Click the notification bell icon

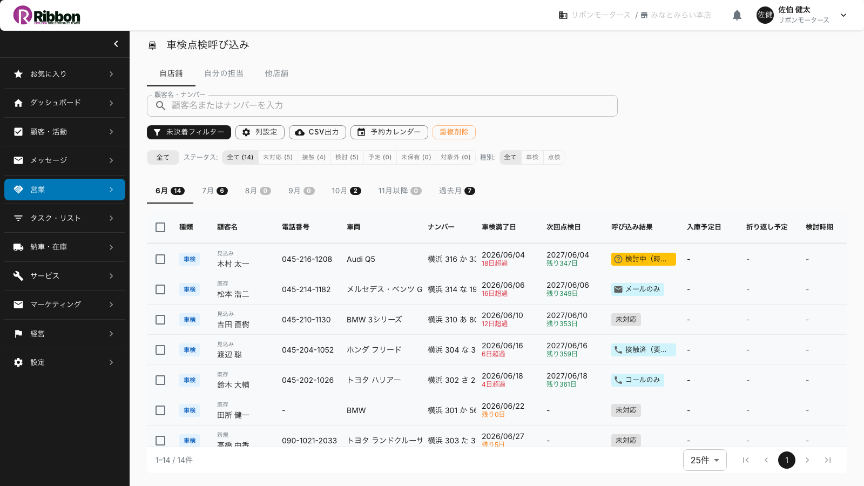click(x=737, y=15)
